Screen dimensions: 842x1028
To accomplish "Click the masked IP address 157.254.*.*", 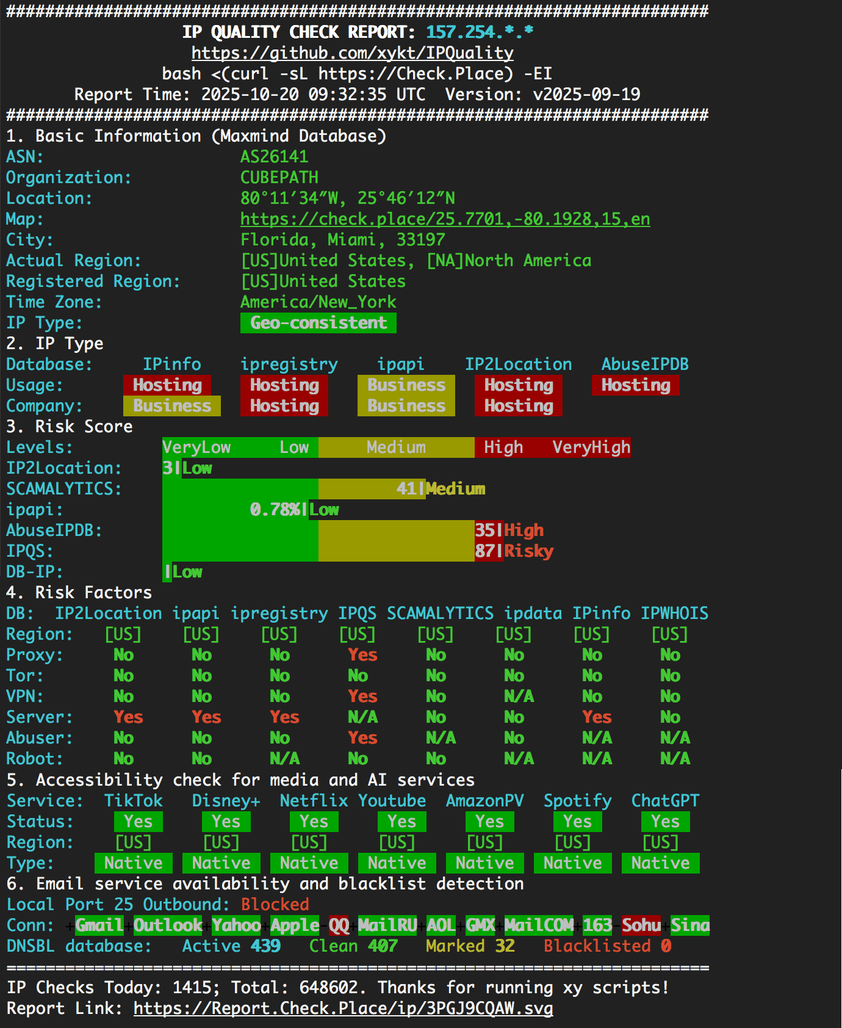I will pyautogui.click(x=480, y=32).
